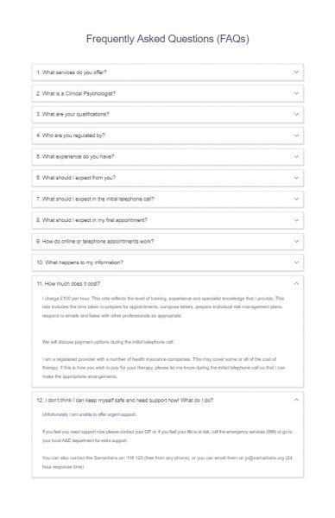Viewport: 335px width, 518px height.
Task: Collapse 'How much does it cost?' using up chevron
Action: pos(296,283)
